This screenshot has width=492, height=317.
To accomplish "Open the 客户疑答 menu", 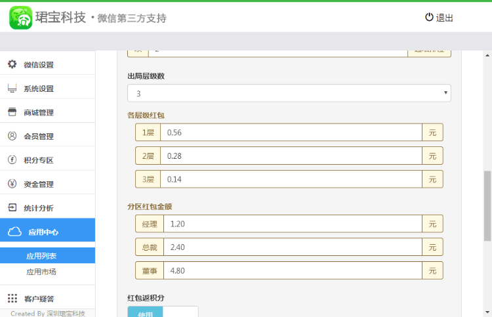I will coord(48,297).
